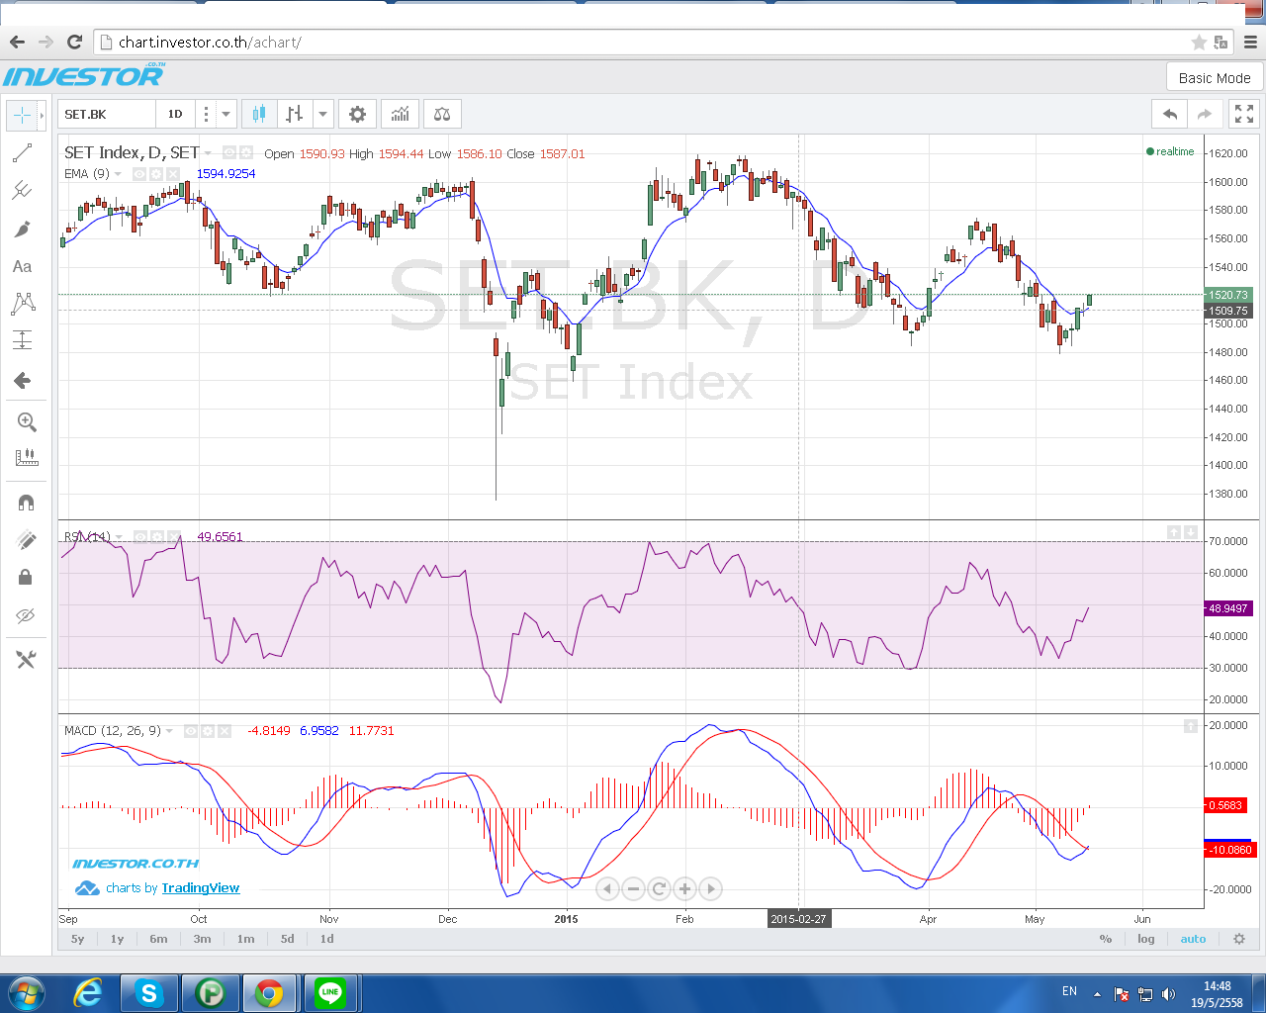Image resolution: width=1266 pixels, height=1013 pixels.
Task: Open scale settings gear at bottom right
Action: pyautogui.click(x=1239, y=939)
